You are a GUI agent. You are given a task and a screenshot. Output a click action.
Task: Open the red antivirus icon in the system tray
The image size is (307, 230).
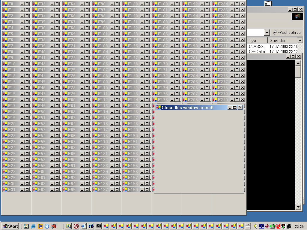pos(278,226)
